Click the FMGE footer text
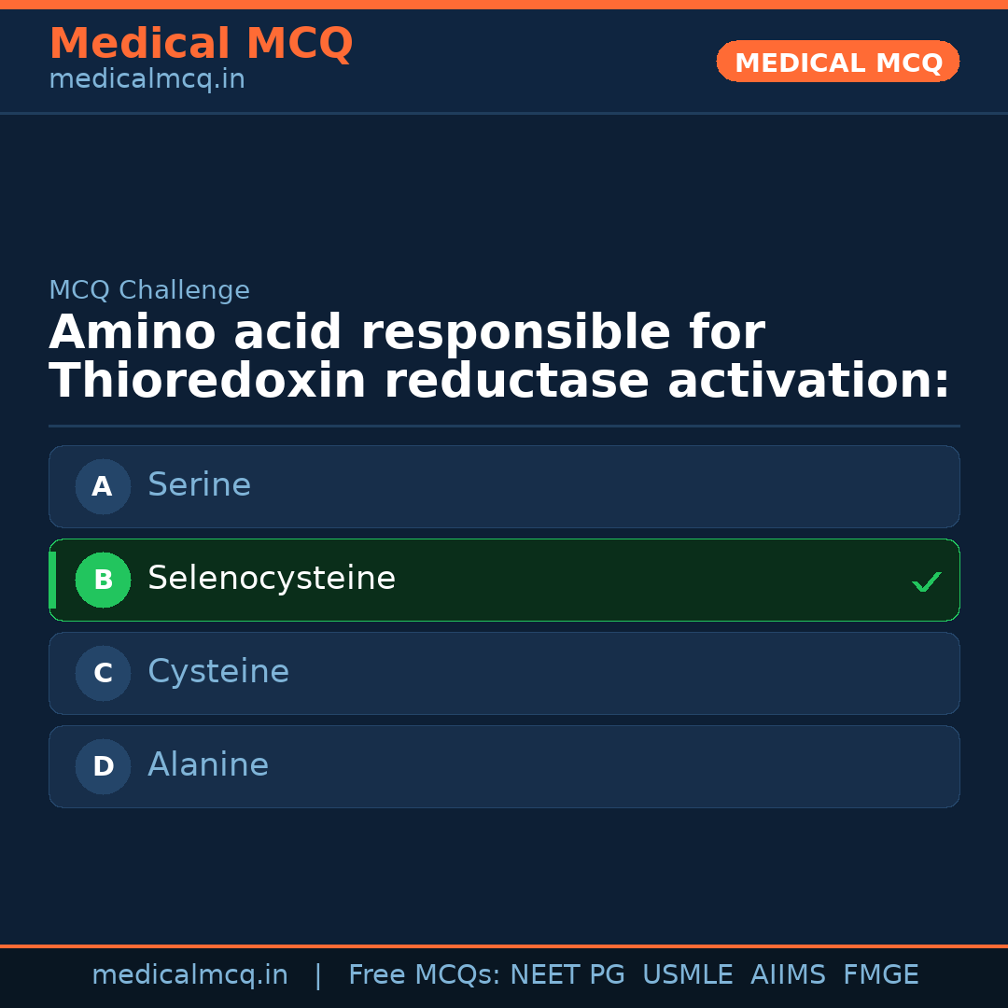Screen dimensions: 1008x1008 [x=880, y=975]
